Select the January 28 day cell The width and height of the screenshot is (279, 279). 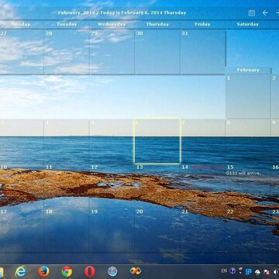pos(67,52)
